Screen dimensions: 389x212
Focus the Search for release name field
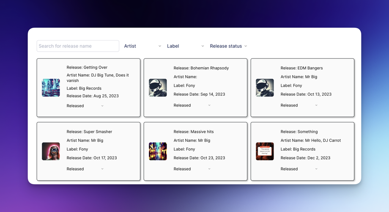[78, 46]
